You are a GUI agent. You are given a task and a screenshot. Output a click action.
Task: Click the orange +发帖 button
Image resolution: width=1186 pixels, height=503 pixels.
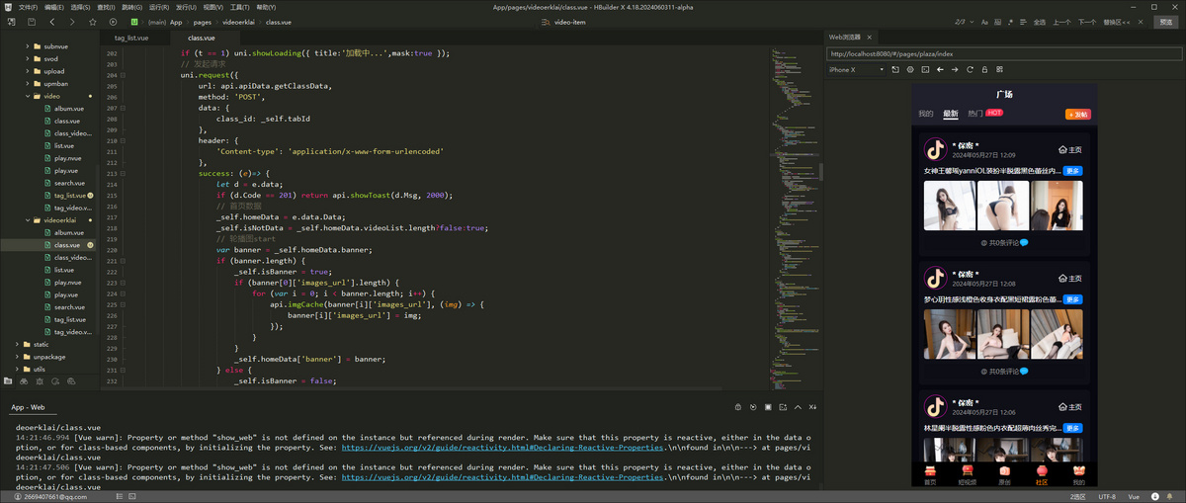coord(1077,114)
